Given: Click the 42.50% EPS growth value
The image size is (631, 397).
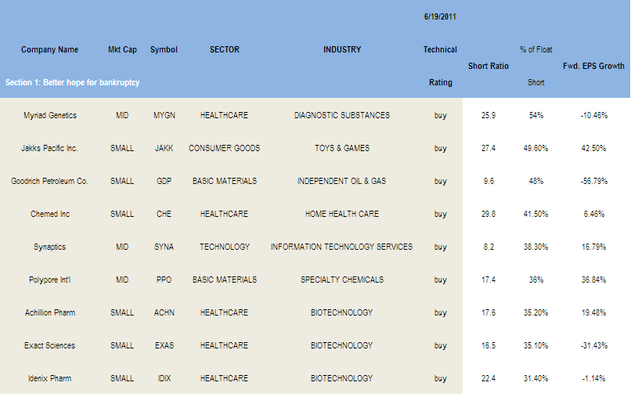Looking at the screenshot, I should coord(593,148).
